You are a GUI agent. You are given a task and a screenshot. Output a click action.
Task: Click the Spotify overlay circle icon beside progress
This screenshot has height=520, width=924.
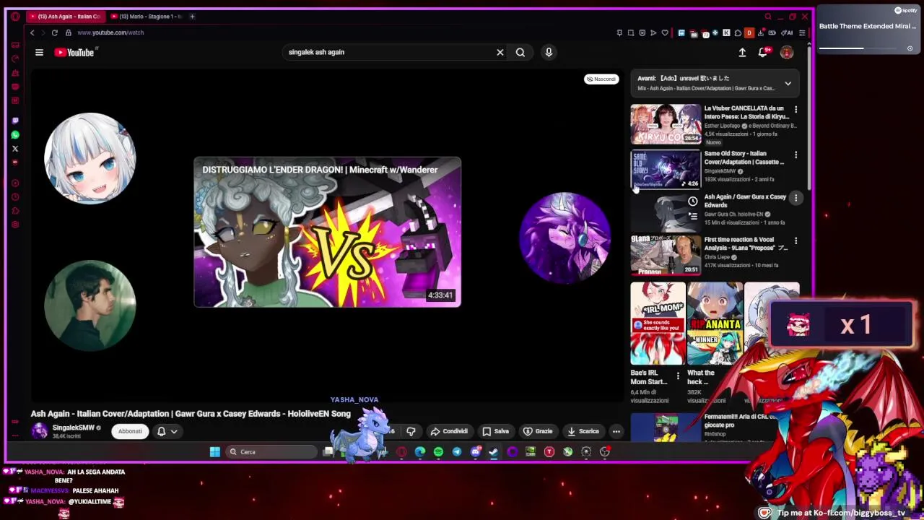pyautogui.click(x=910, y=48)
